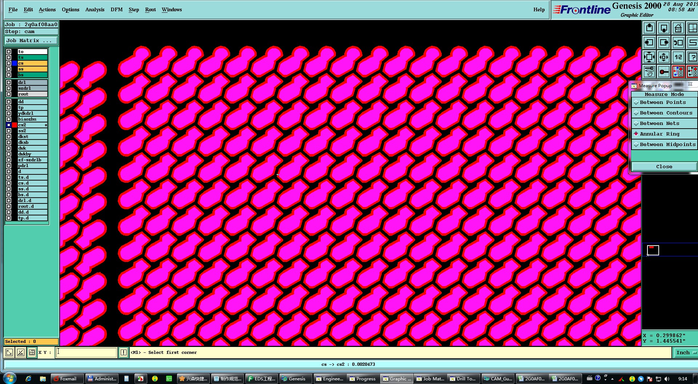Image resolution: width=698 pixels, height=384 pixels.
Task: Select the rout.d layer row
Action: point(32,206)
